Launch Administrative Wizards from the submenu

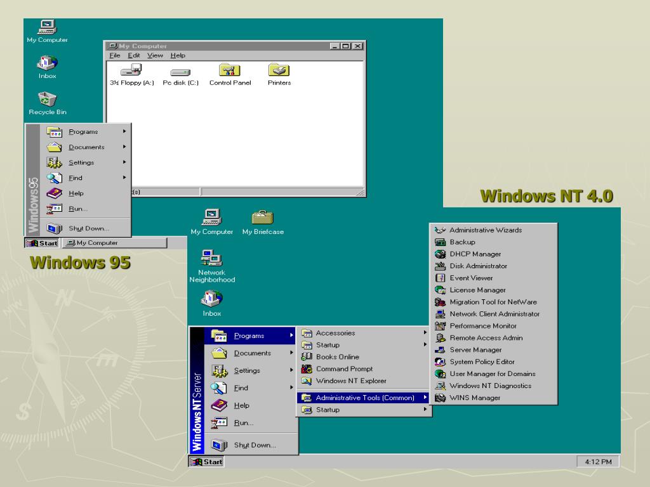pyautogui.click(x=493, y=230)
